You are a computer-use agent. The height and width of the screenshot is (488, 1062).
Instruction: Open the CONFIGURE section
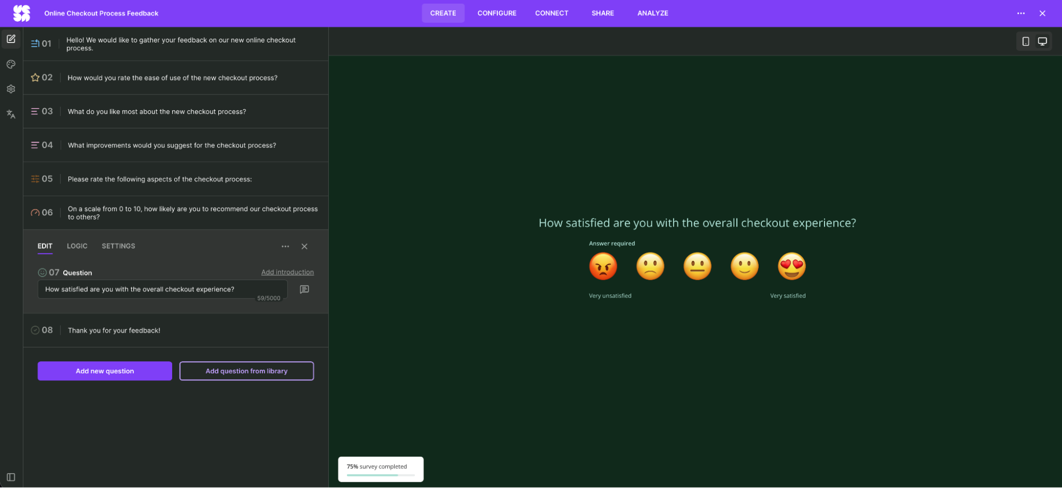[x=496, y=13]
